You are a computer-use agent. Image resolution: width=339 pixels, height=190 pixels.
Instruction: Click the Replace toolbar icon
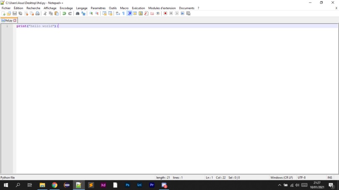pos(83,13)
